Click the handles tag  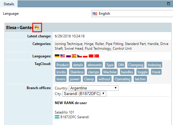click(x=127, y=72)
